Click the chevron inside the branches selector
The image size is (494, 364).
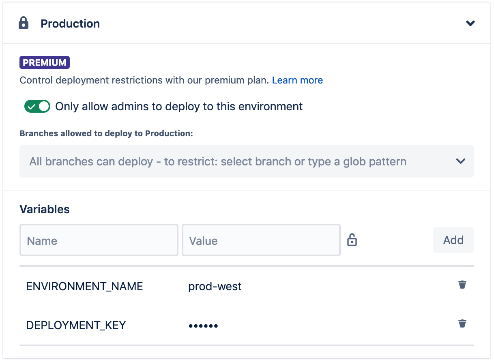tap(461, 161)
